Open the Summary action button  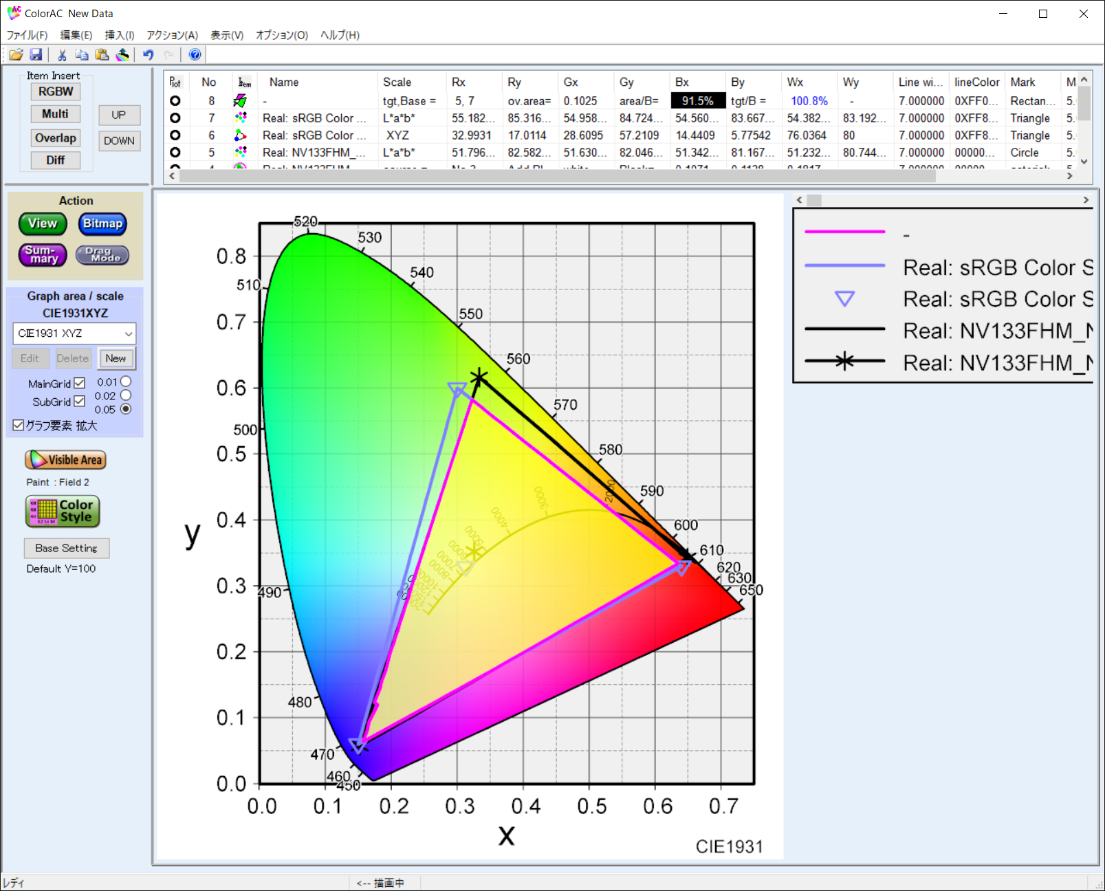[x=43, y=255]
